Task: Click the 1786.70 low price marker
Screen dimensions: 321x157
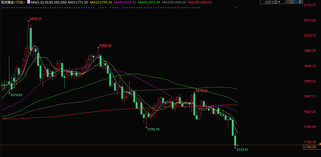Action: pyautogui.click(x=153, y=129)
